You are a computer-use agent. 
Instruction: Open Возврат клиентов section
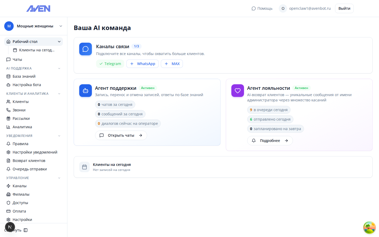pyautogui.click(x=29, y=160)
